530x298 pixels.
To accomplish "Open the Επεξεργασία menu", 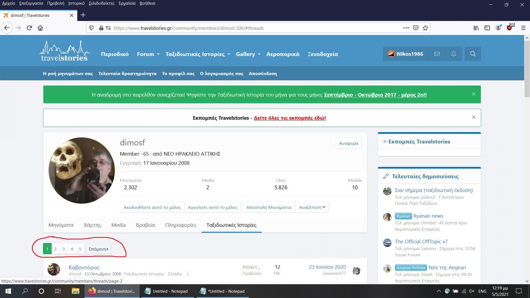I will point(31,3).
